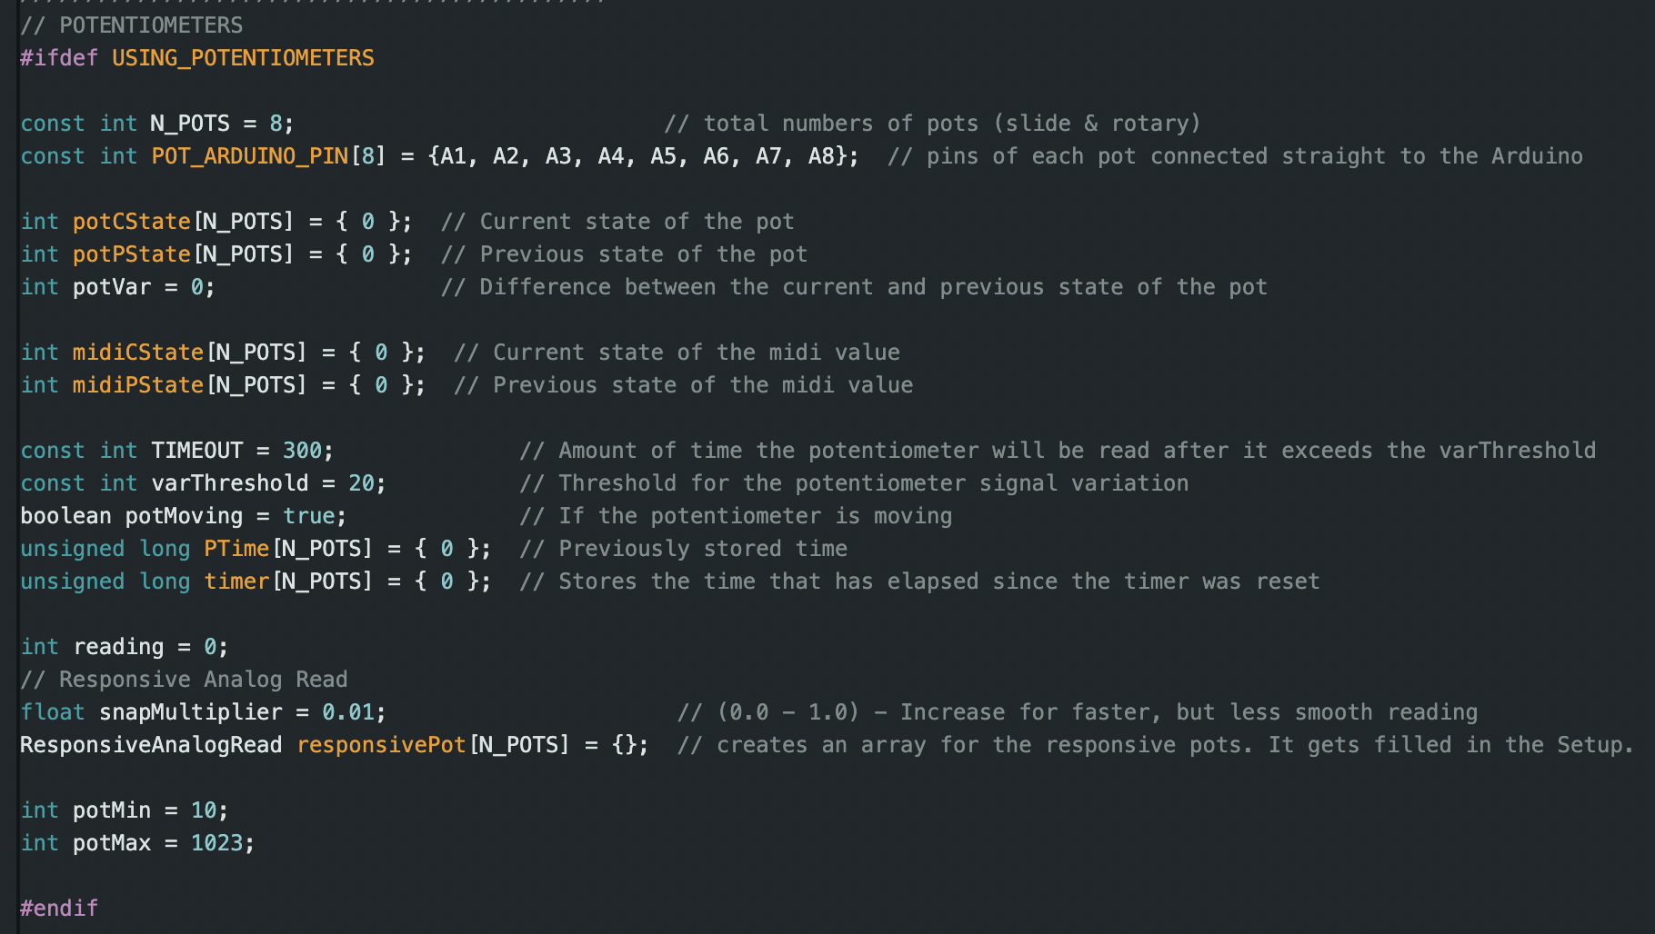Click the #endif directive
The image size is (1655, 934).
[x=59, y=909]
